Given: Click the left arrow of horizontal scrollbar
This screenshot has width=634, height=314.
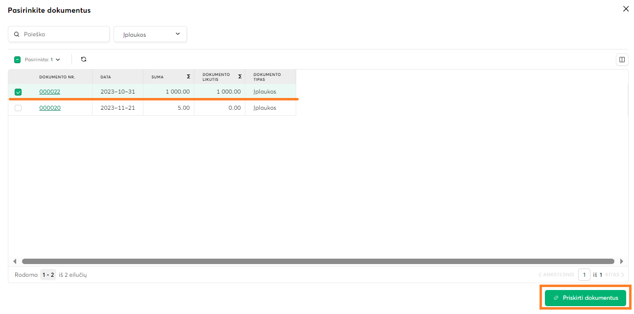Looking at the screenshot, I should point(15,262).
